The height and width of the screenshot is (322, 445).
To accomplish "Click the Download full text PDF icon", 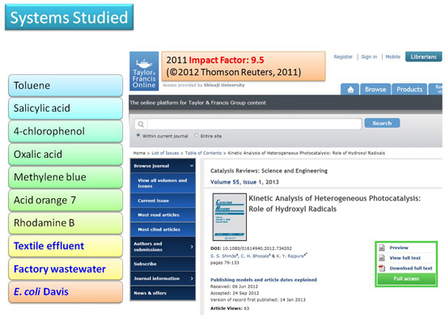I will 382,268.
